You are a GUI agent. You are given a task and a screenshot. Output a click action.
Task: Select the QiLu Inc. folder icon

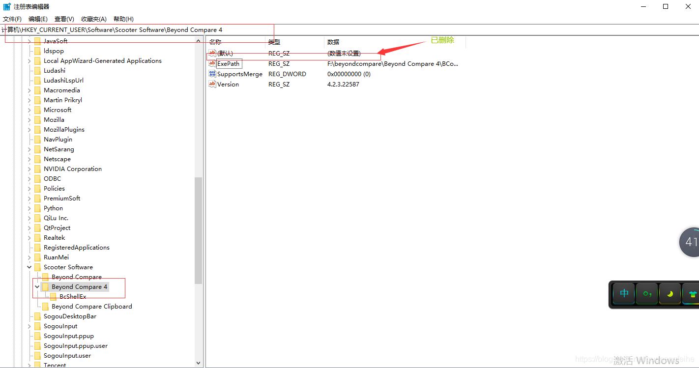38,218
